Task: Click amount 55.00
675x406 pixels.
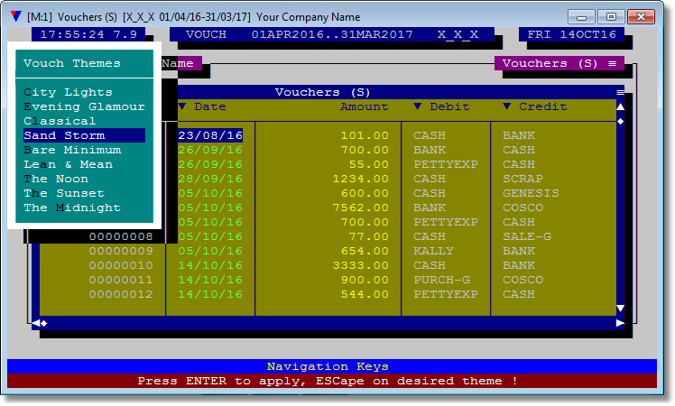Action: (368, 164)
